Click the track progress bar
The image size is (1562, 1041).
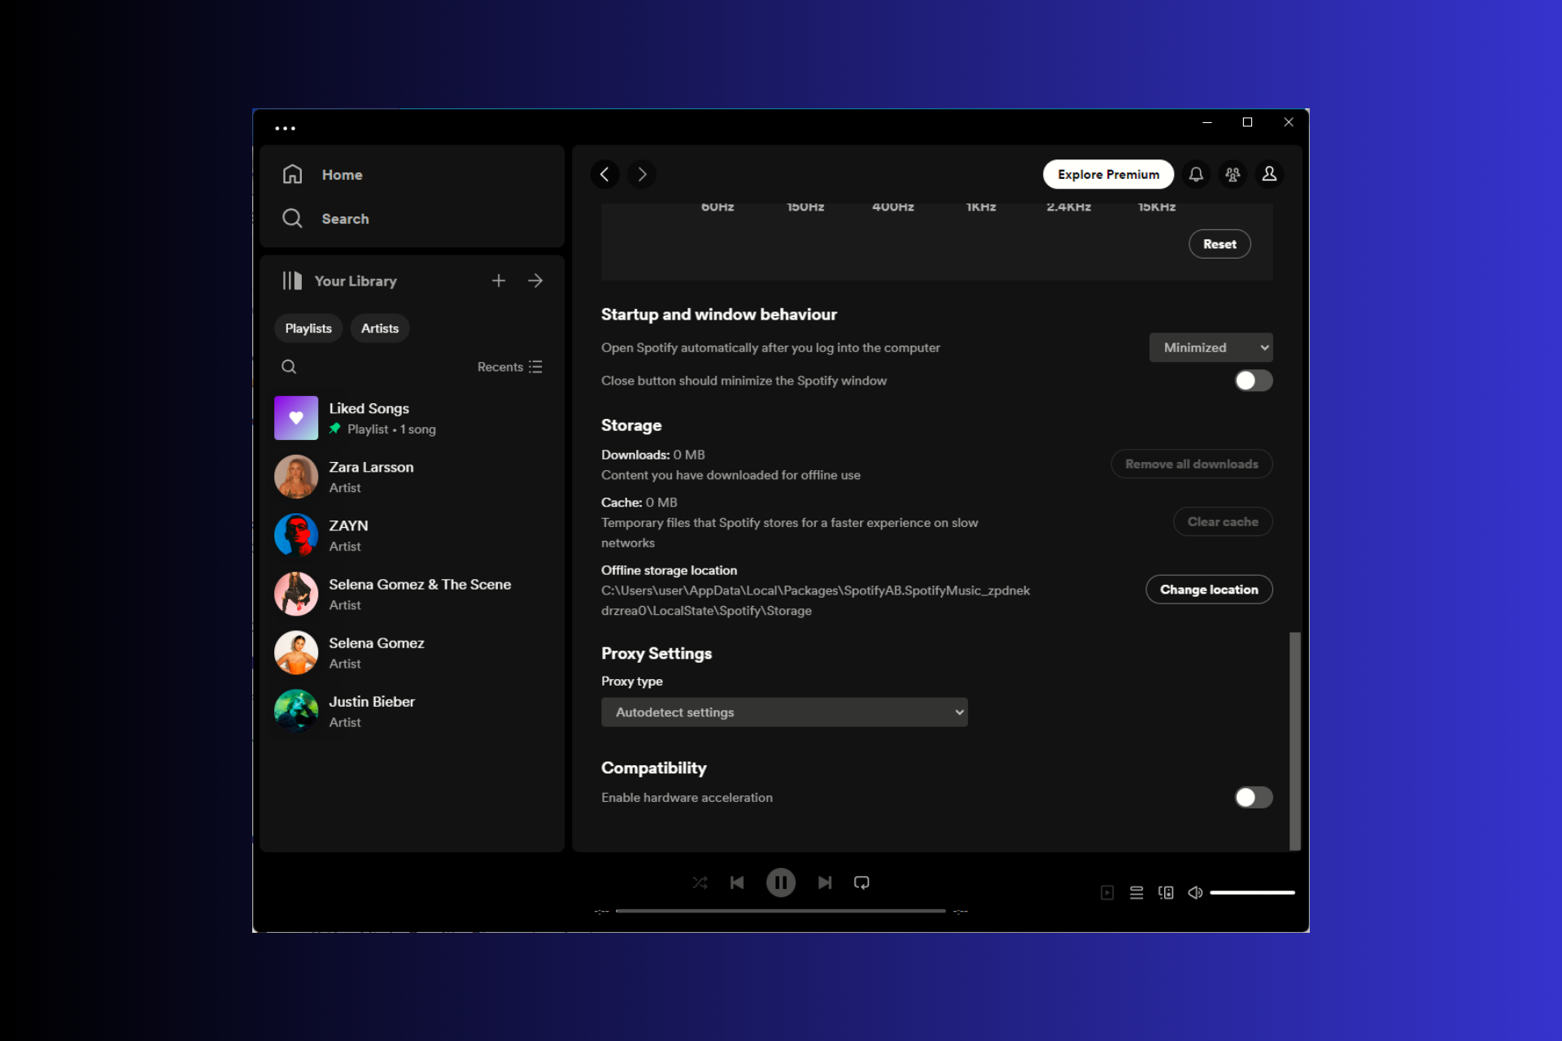pyautogui.click(x=781, y=911)
